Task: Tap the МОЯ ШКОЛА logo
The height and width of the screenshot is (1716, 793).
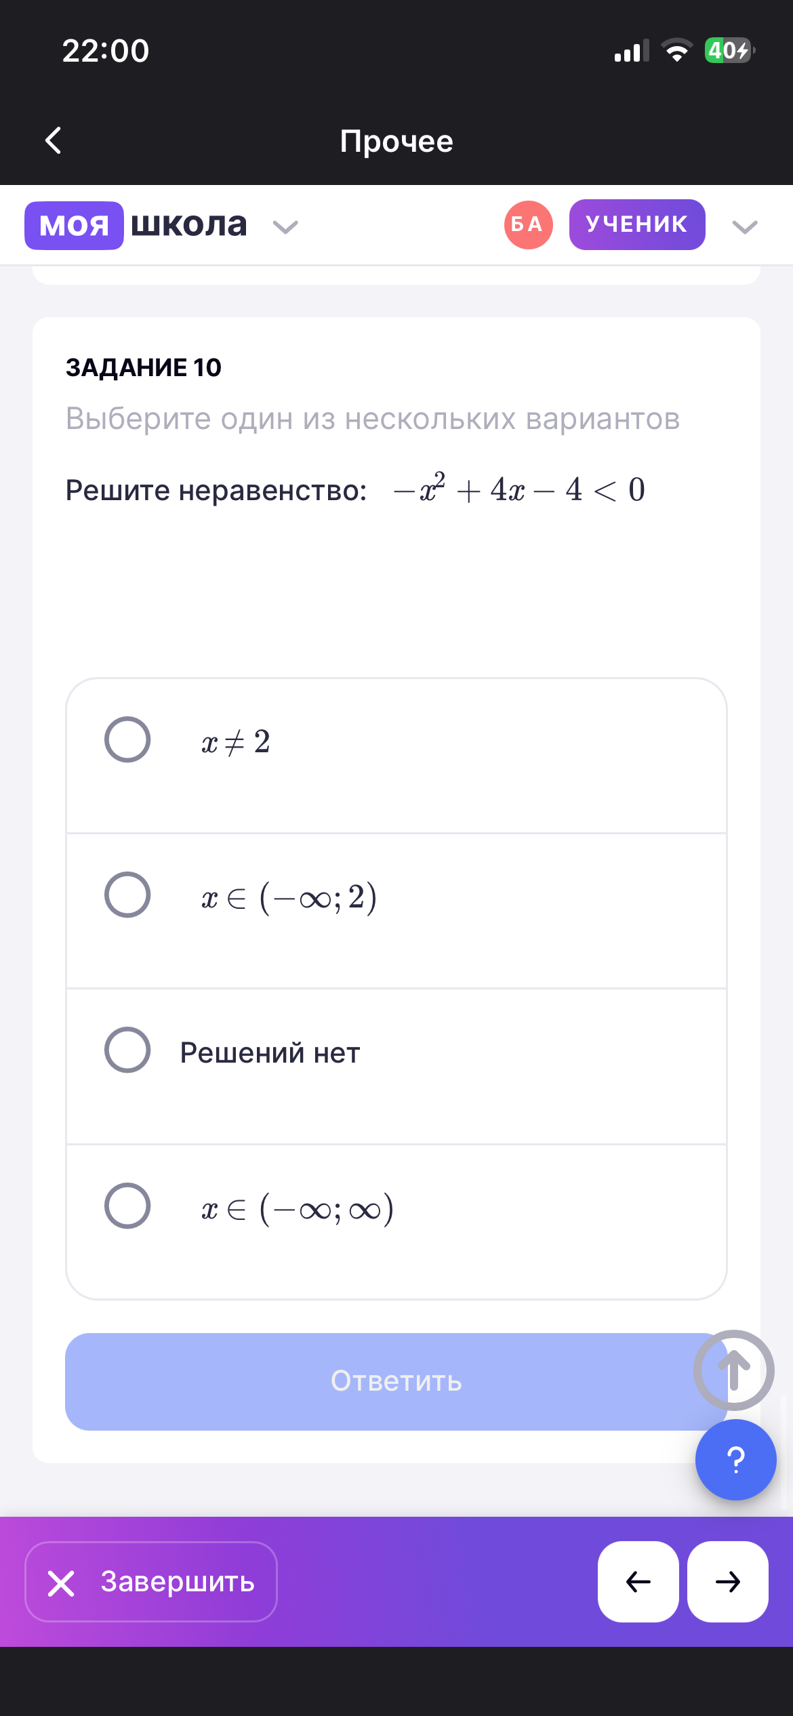Action: pyautogui.click(x=136, y=224)
